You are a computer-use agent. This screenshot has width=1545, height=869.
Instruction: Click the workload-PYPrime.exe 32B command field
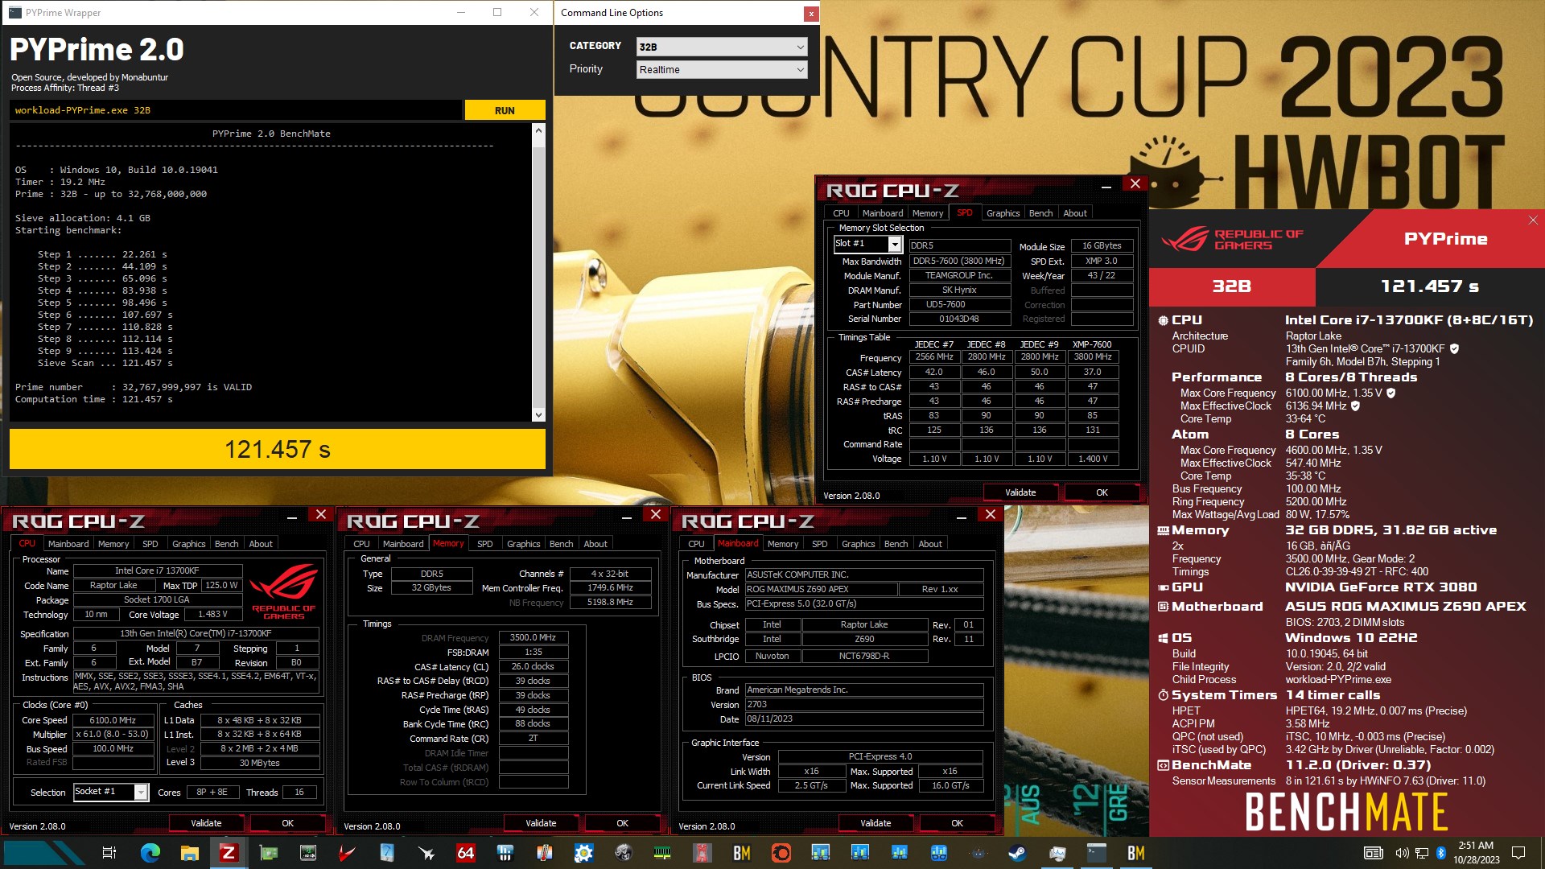tap(236, 110)
